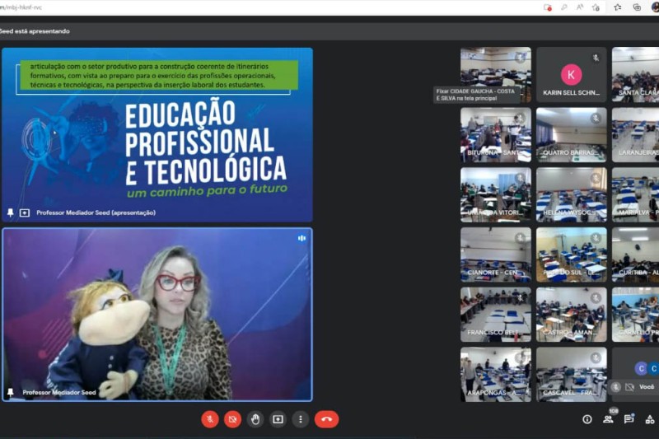Select the CASCAVEL participant video tile
Screen dimensions: 659x439
click(x=571, y=374)
